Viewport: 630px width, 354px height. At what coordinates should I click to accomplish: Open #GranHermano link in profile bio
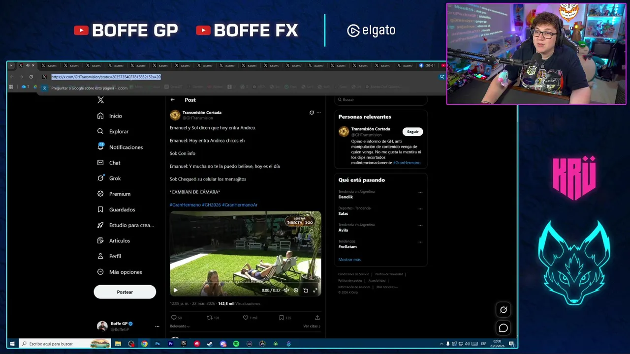click(407, 163)
